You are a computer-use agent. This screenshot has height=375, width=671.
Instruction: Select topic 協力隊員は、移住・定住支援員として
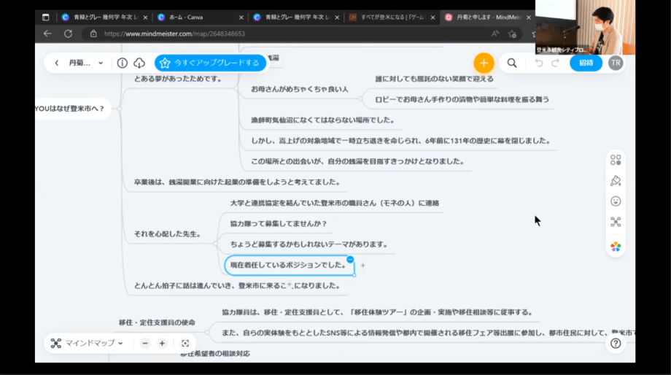pyautogui.click(x=378, y=312)
